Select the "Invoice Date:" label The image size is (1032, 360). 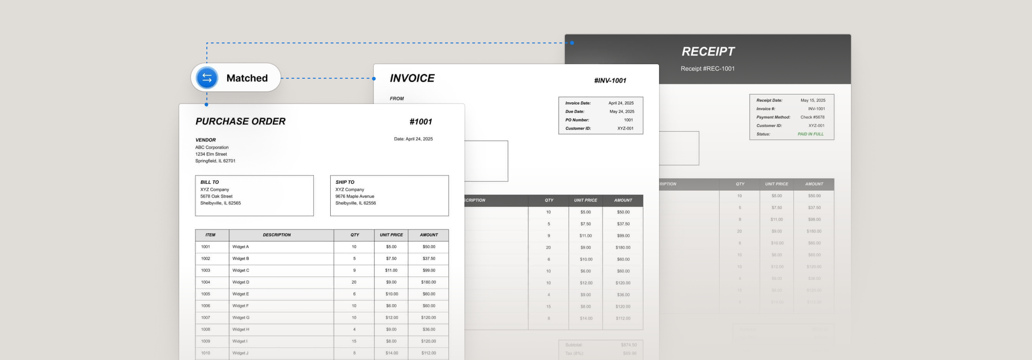[578, 103]
